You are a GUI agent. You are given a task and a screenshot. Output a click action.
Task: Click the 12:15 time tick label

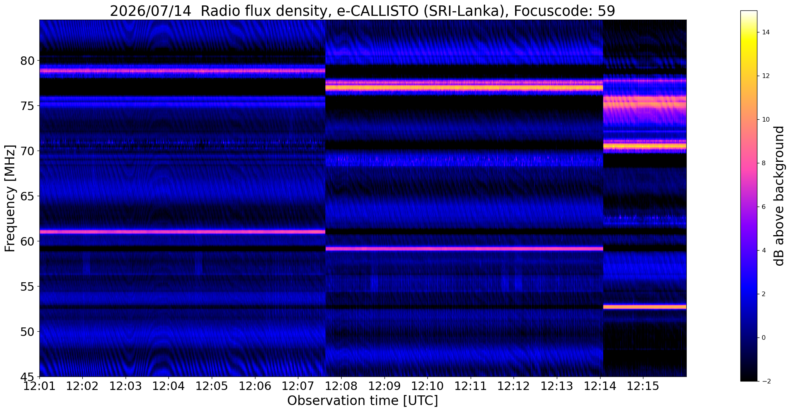pyautogui.click(x=643, y=386)
